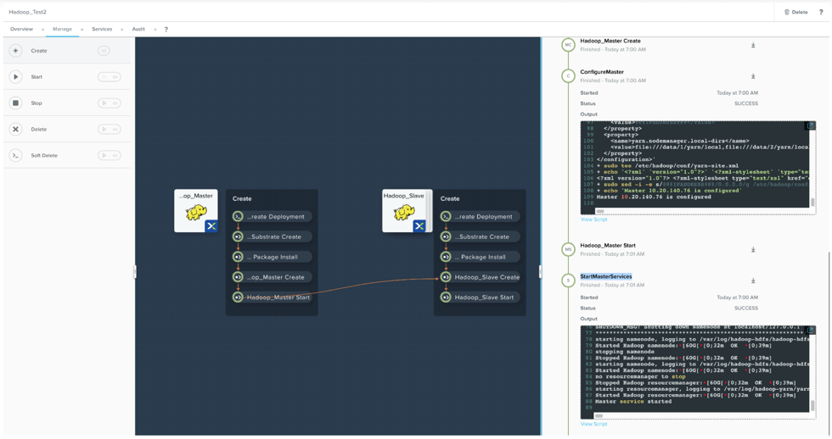832x439 pixels.
Task: Click the Soft Delete script icon
Action: tap(15, 156)
